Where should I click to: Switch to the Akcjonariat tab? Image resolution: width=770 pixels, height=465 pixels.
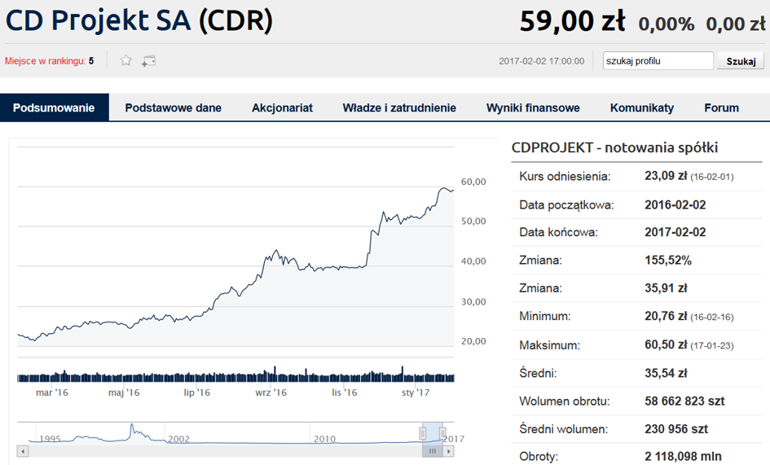pos(282,107)
